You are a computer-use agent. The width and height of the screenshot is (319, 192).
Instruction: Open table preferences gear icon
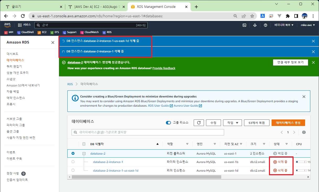304,132
